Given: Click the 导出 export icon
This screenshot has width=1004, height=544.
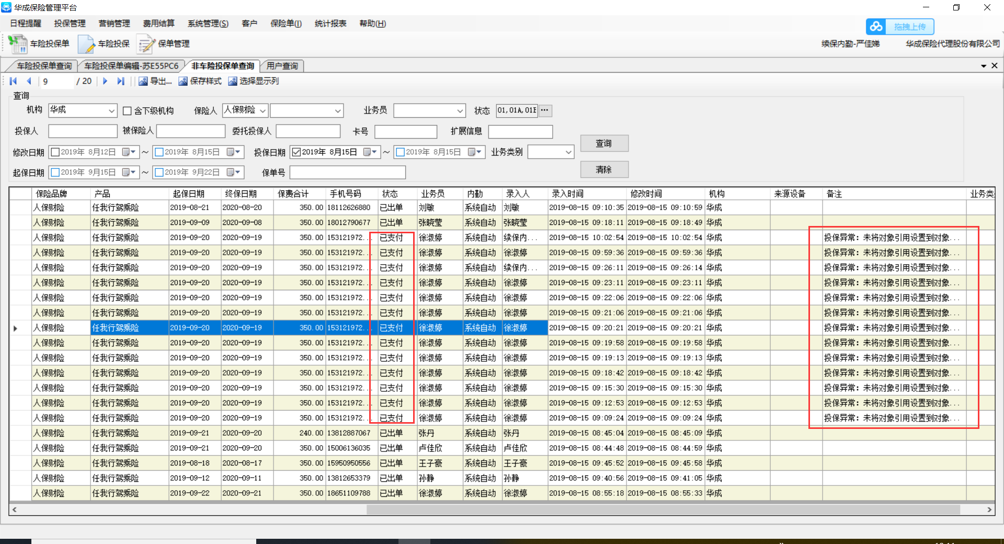Looking at the screenshot, I should coord(143,81).
